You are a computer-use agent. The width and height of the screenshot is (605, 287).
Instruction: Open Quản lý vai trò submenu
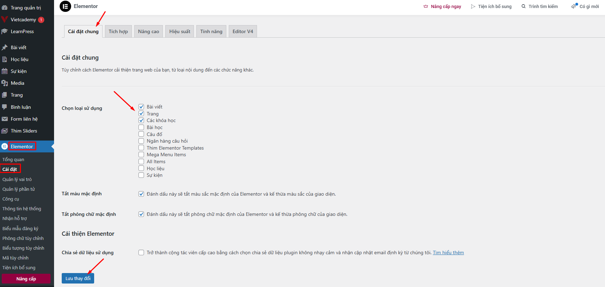17,179
